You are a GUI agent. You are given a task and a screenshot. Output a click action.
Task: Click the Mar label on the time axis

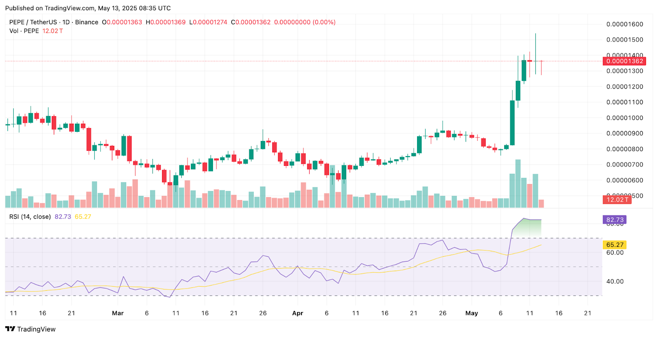(x=118, y=313)
